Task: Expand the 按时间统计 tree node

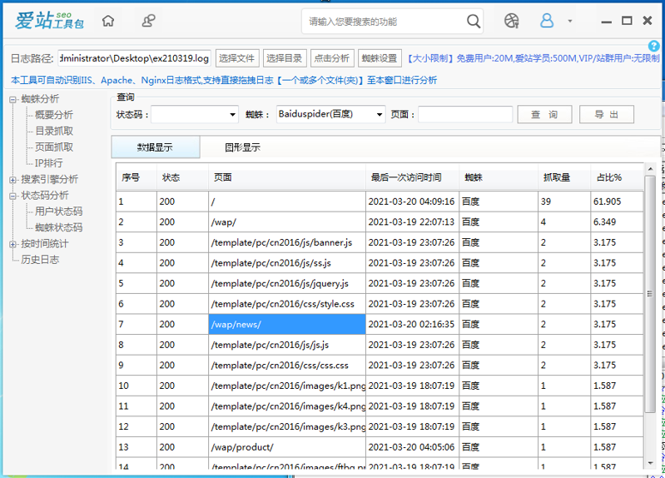Action: [13, 244]
